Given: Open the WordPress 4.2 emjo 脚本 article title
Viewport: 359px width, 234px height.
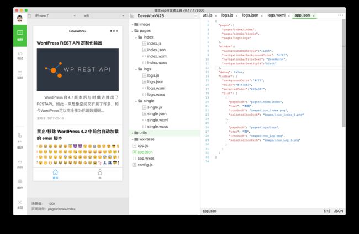Looking at the screenshot, I should [x=78, y=135].
